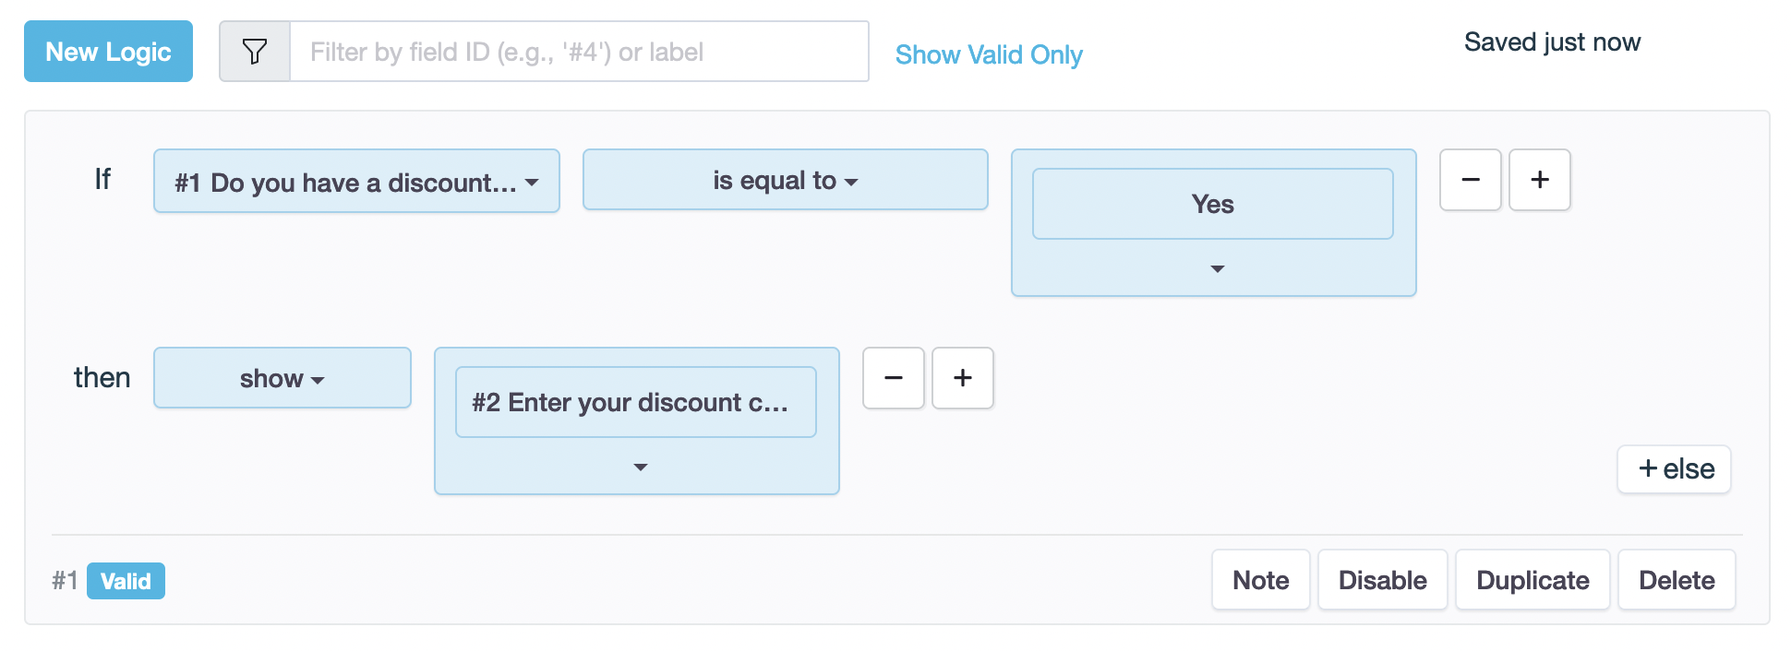The height and width of the screenshot is (651, 1791).
Task: Duplicate the logic rule
Action: click(x=1533, y=580)
